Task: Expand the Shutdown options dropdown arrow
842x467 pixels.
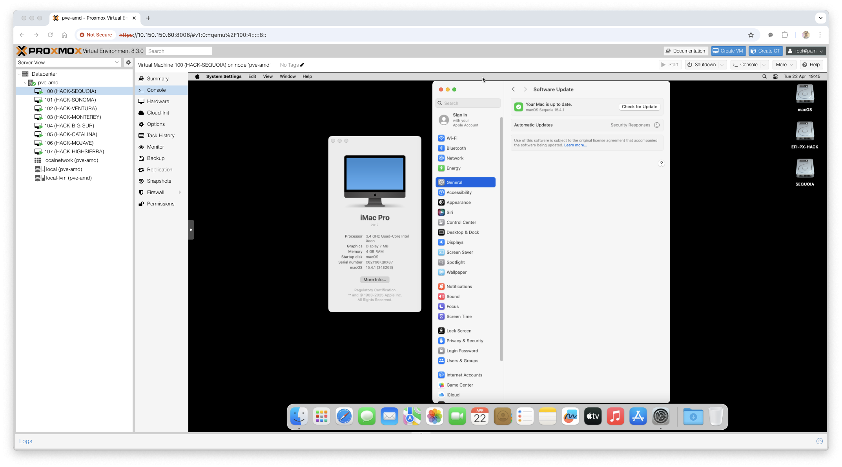Action: (722, 65)
